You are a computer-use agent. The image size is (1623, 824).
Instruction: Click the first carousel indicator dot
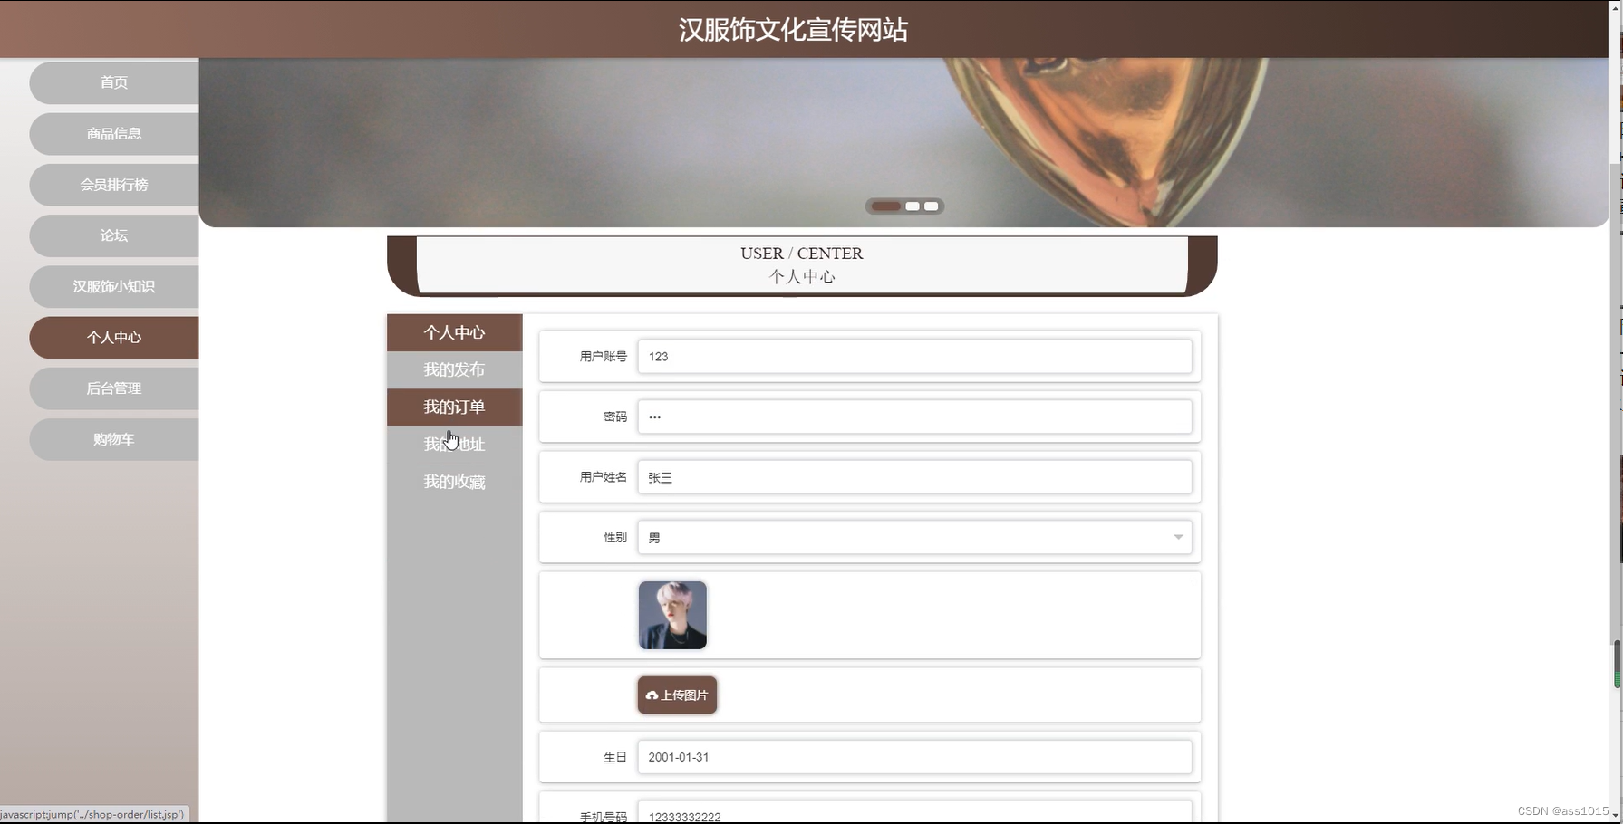pyautogui.click(x=886, y=206)
